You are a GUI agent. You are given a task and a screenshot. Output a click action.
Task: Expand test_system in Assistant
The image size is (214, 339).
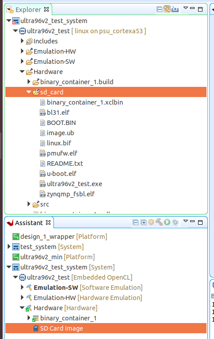pyautogui.click(x=9, y=246)
